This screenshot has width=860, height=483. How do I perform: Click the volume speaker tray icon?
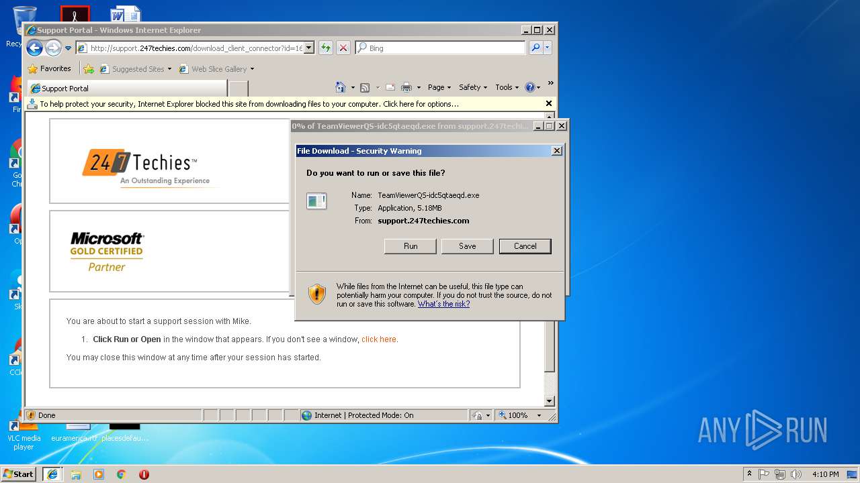(796, 474)
